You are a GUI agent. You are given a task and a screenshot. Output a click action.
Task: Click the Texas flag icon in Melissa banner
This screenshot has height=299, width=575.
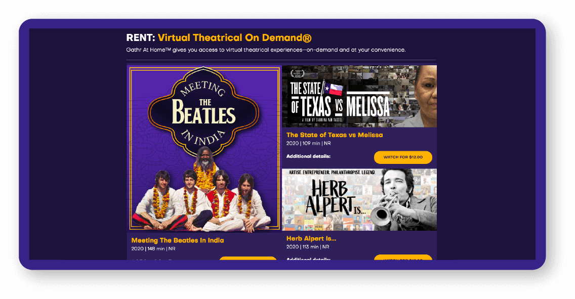[333, 90]
